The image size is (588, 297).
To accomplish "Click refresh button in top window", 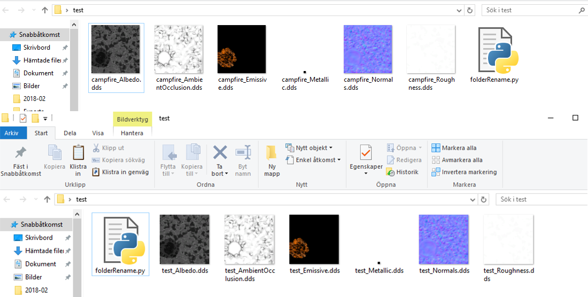I will tap(469, 10).
